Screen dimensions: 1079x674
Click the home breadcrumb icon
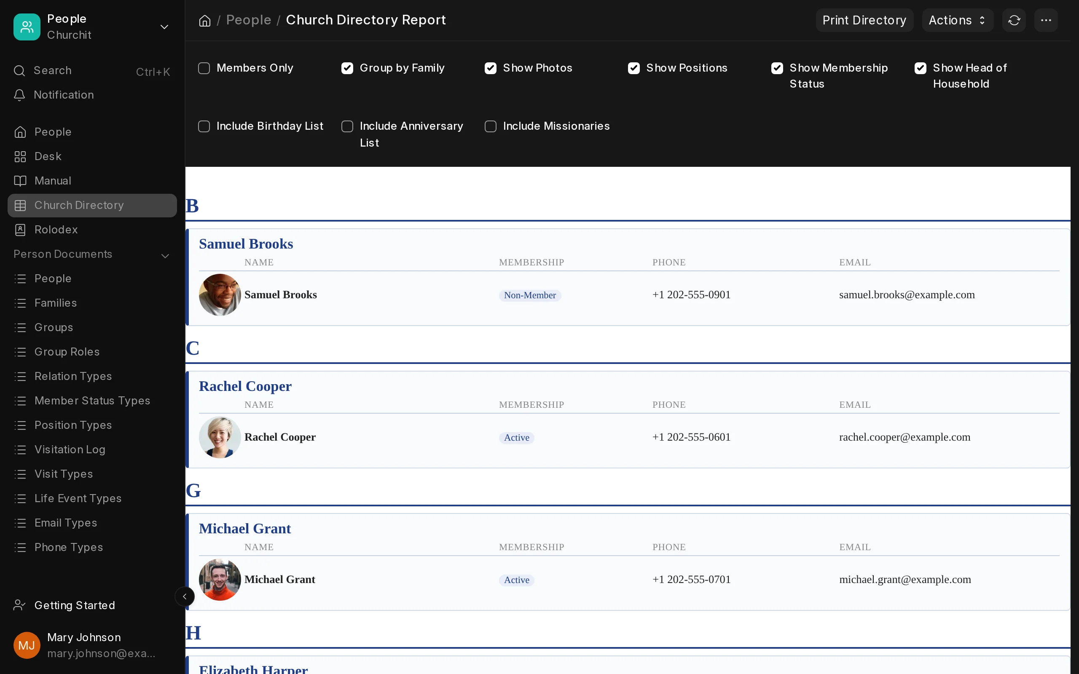click(205, 21)
